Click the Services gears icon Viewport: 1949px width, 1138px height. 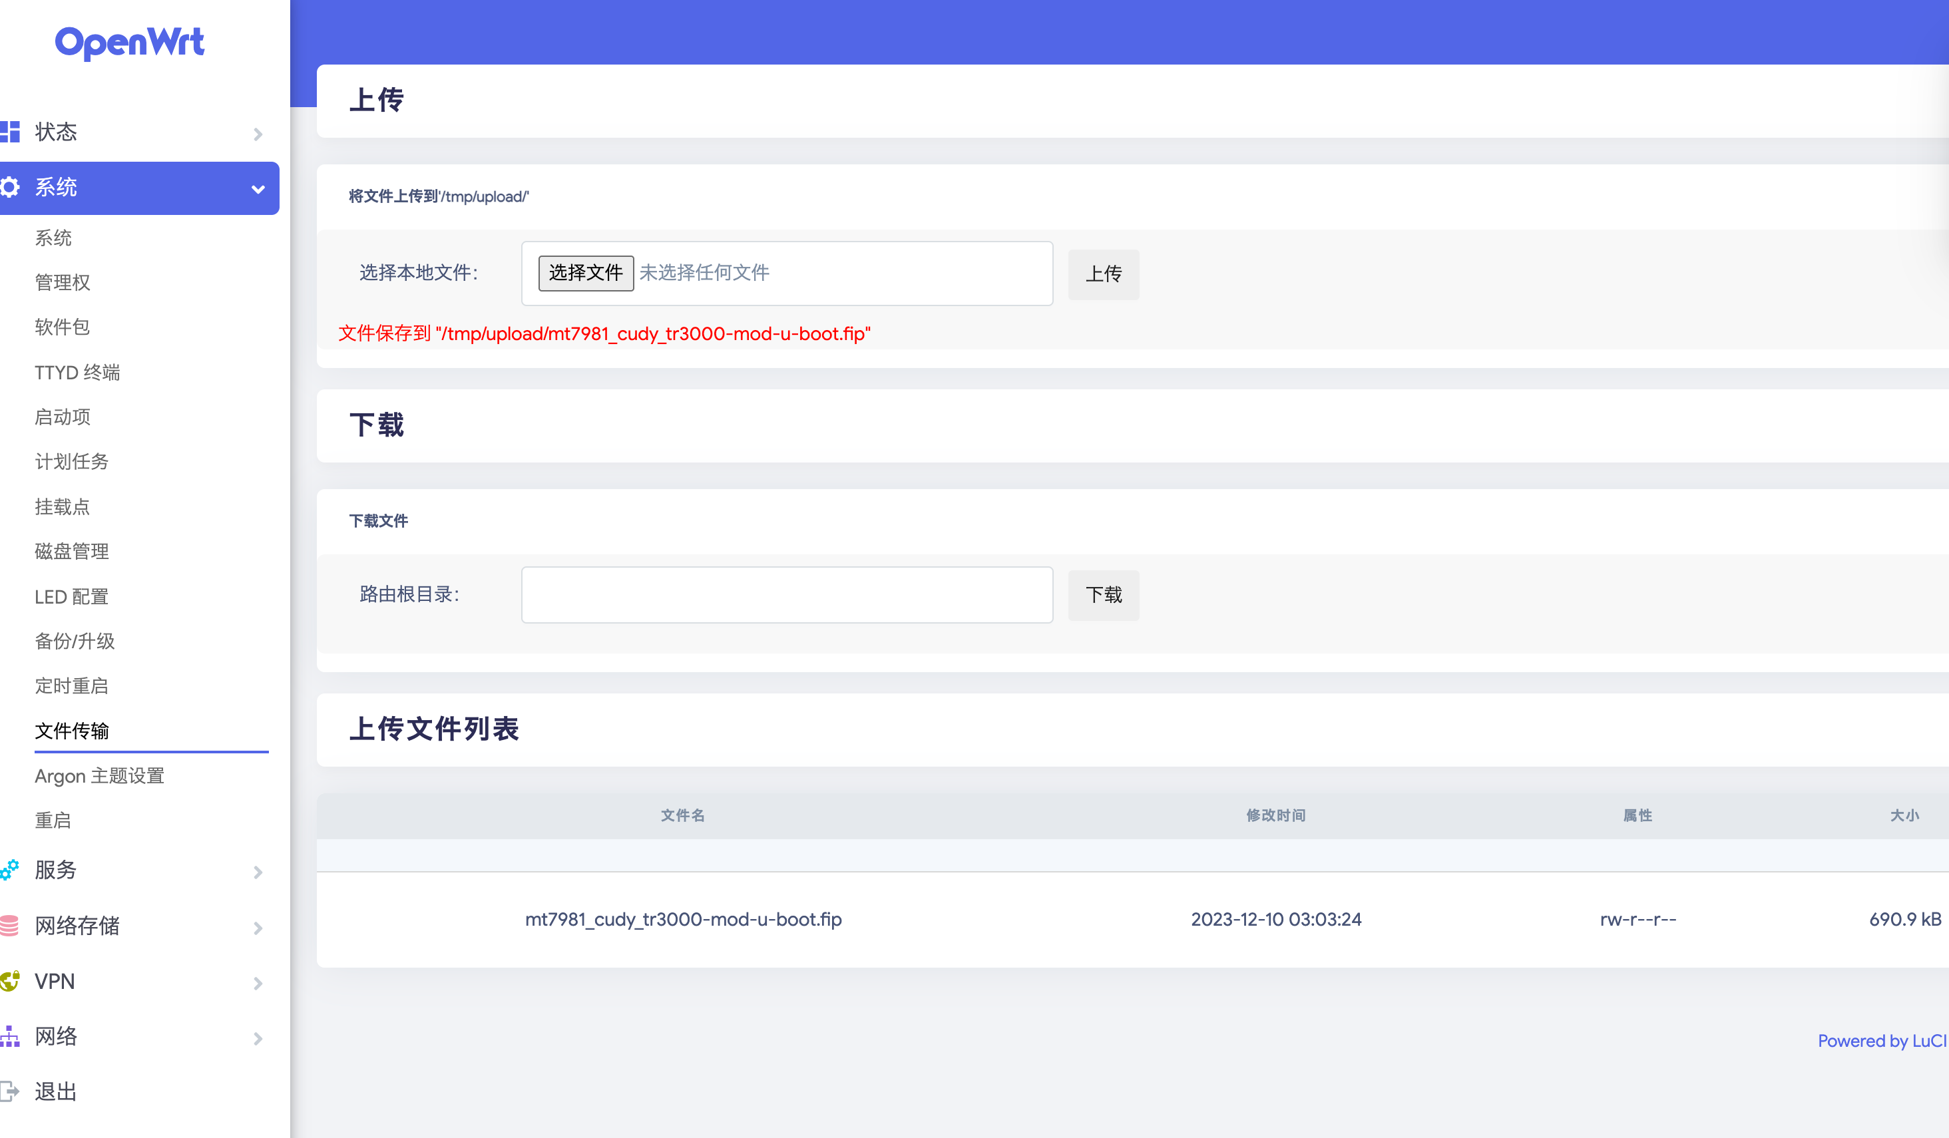[x=10, y=870]
